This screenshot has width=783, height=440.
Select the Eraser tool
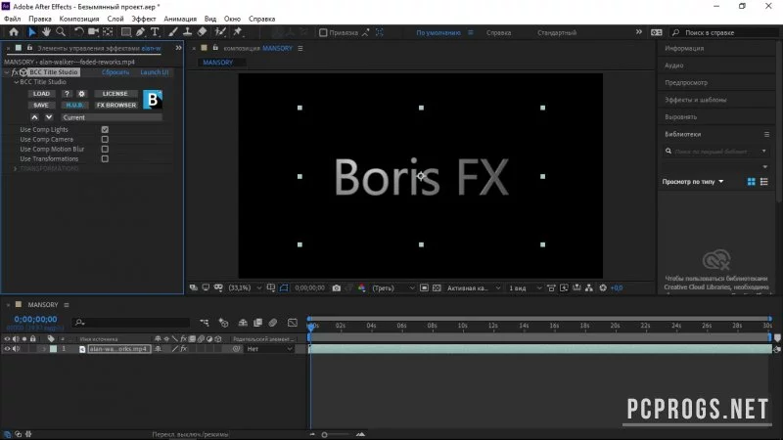pos(202,32)
